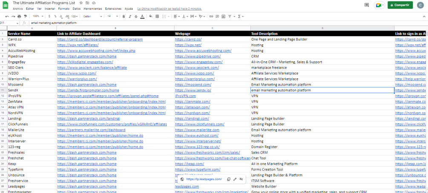Activate the paint format tool

[26, 16]
